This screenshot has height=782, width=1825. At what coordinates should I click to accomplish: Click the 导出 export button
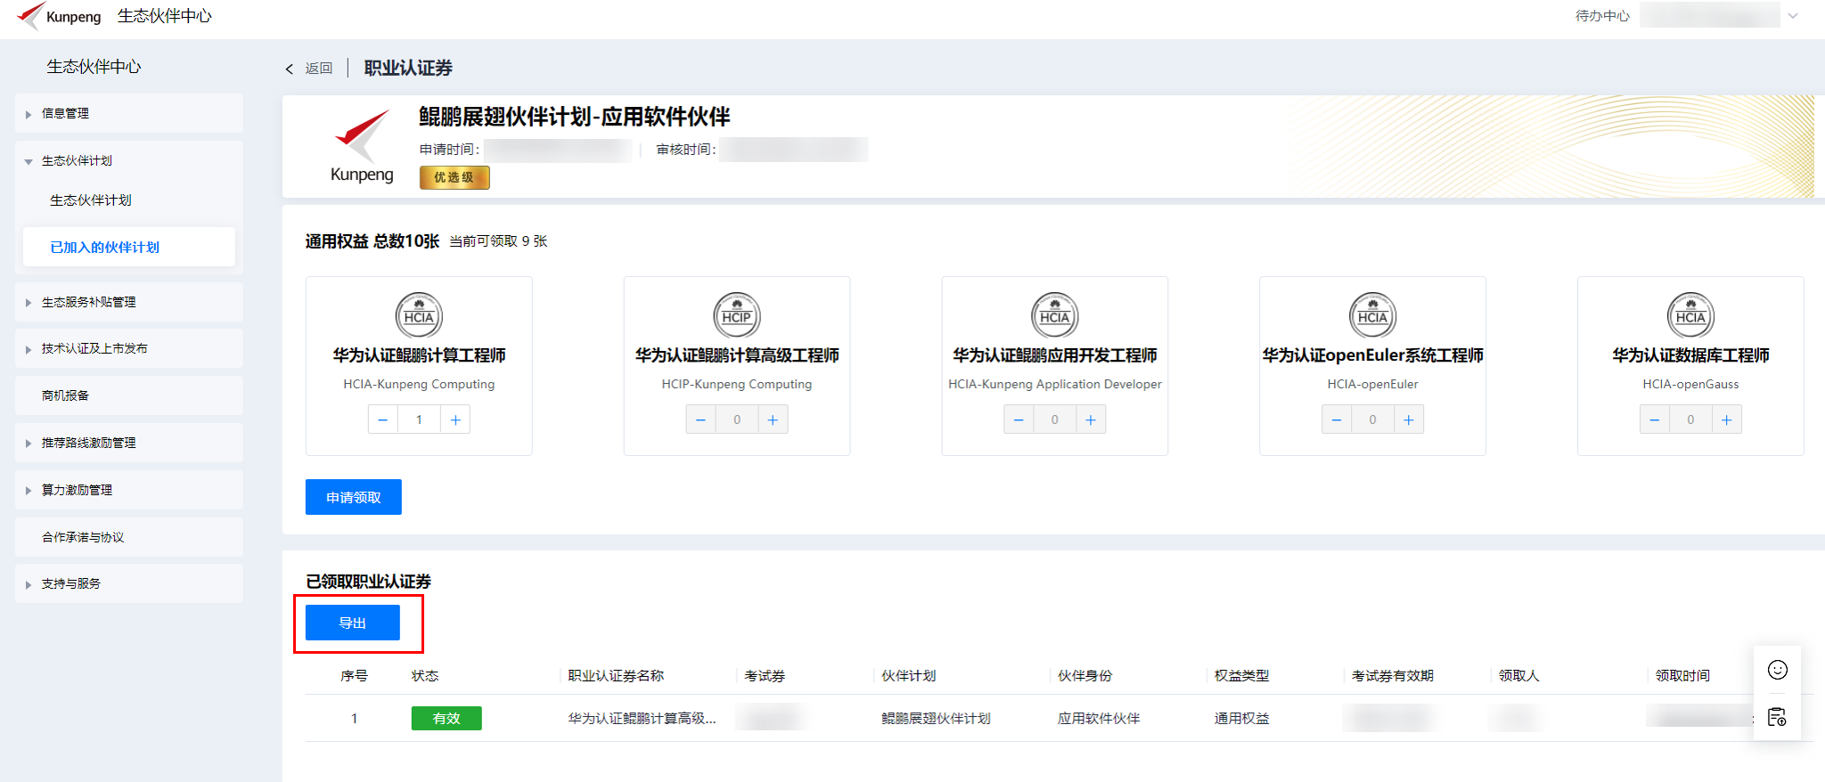coord(353,623)
